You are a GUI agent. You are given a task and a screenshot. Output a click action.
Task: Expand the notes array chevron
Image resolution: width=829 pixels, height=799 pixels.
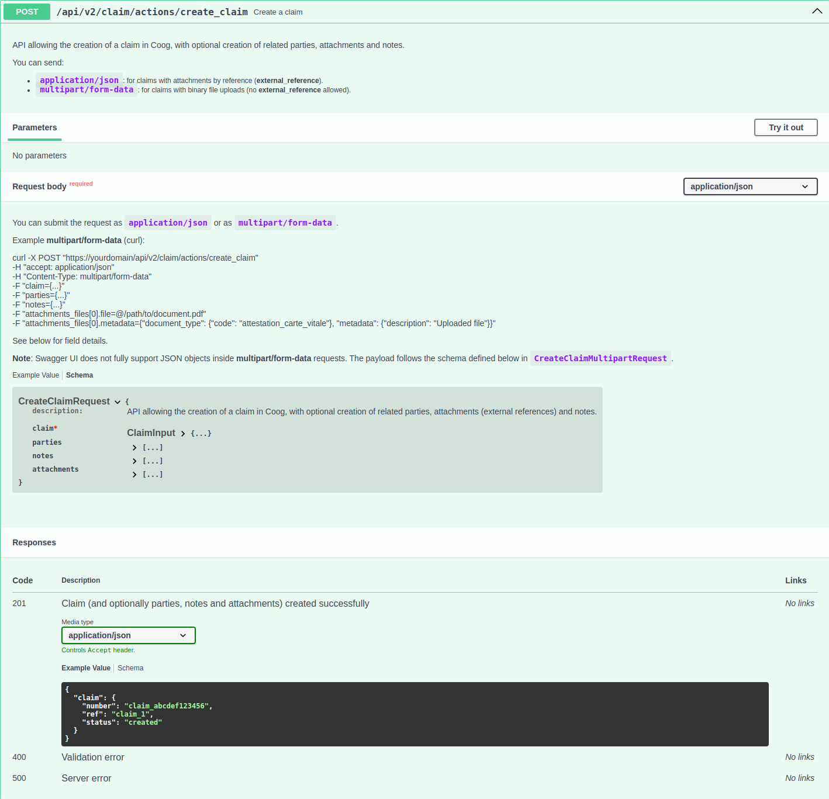point(134,461)
